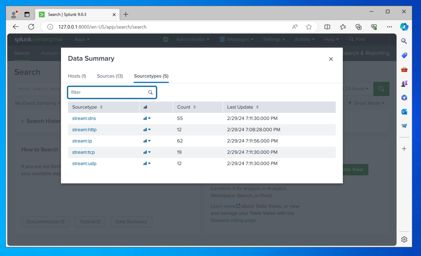Add page to favorites star icon
Screen dimensions: 421x256
tap(309, 27)
